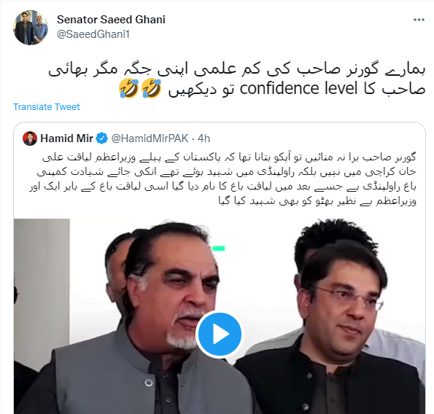
Task: Open the Hamid Mir name in quoted tweet
Action: 66,138
